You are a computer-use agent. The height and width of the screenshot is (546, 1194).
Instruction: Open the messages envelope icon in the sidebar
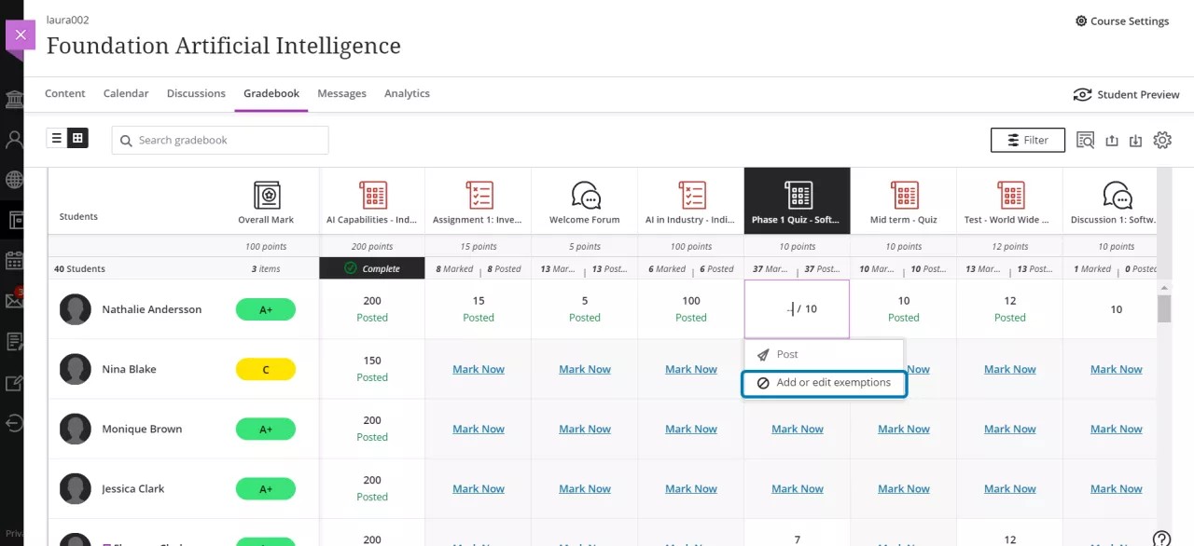tap(14, 300)
